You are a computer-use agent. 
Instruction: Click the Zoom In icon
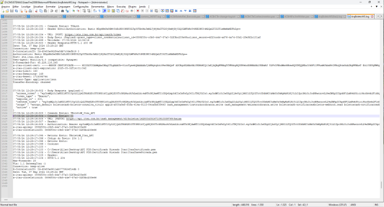[x=73, y=11]
